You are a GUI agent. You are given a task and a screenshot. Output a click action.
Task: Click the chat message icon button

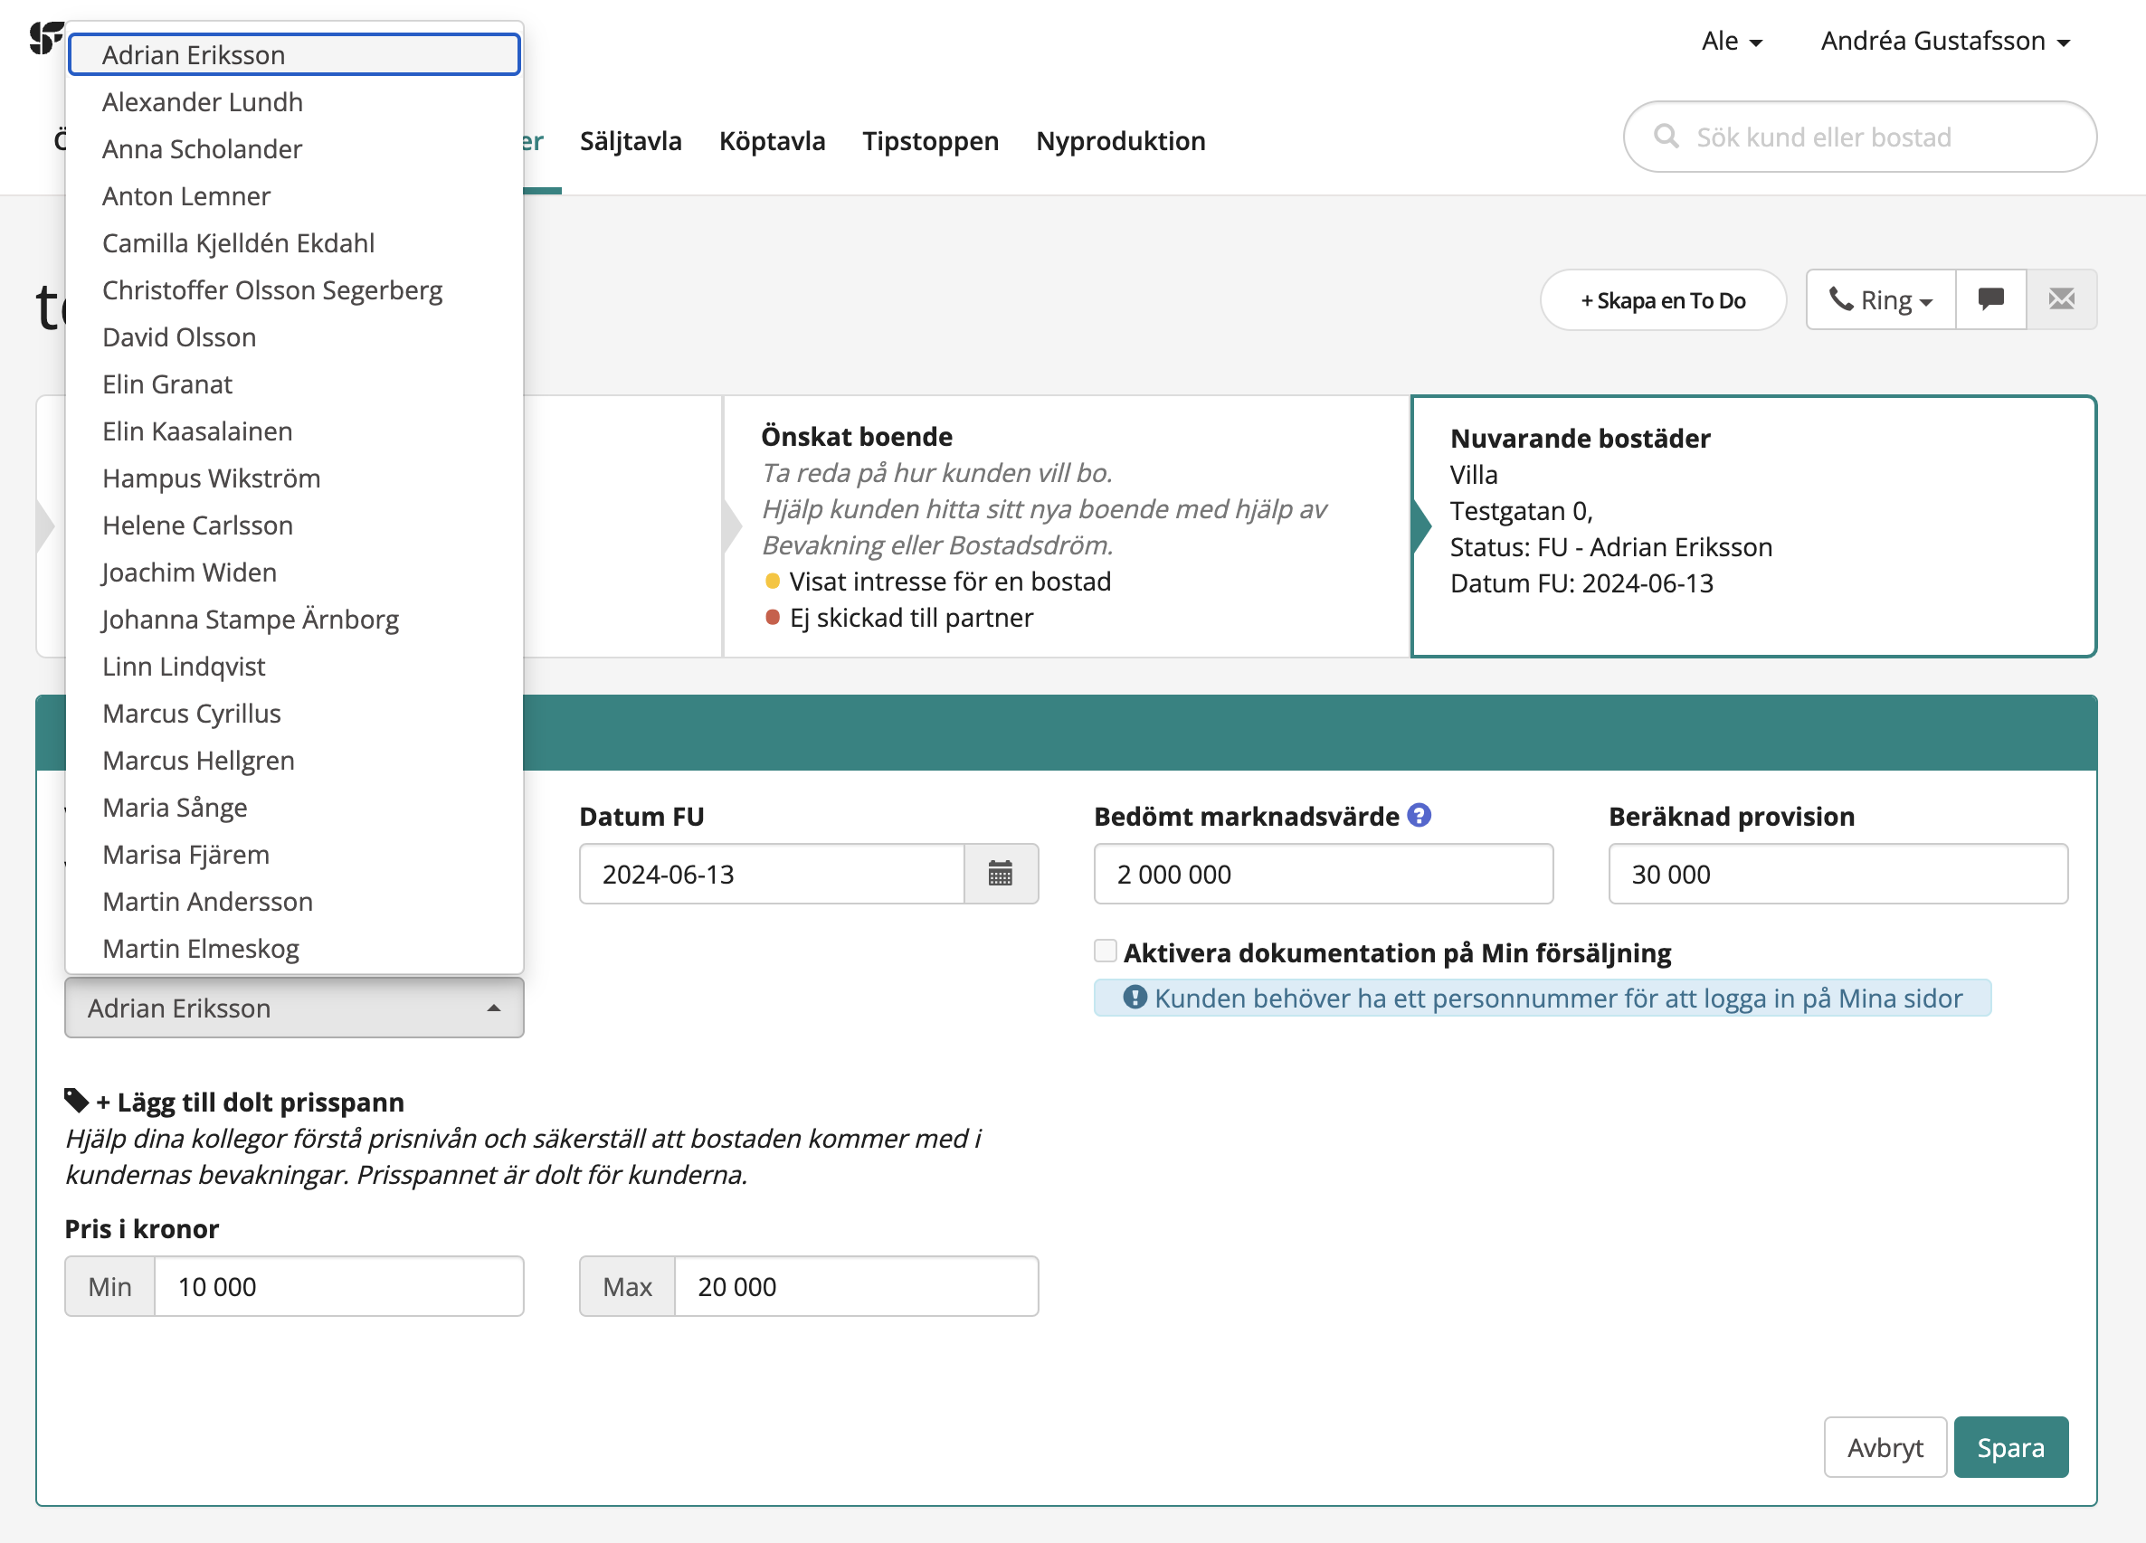tap(1990, 300)
